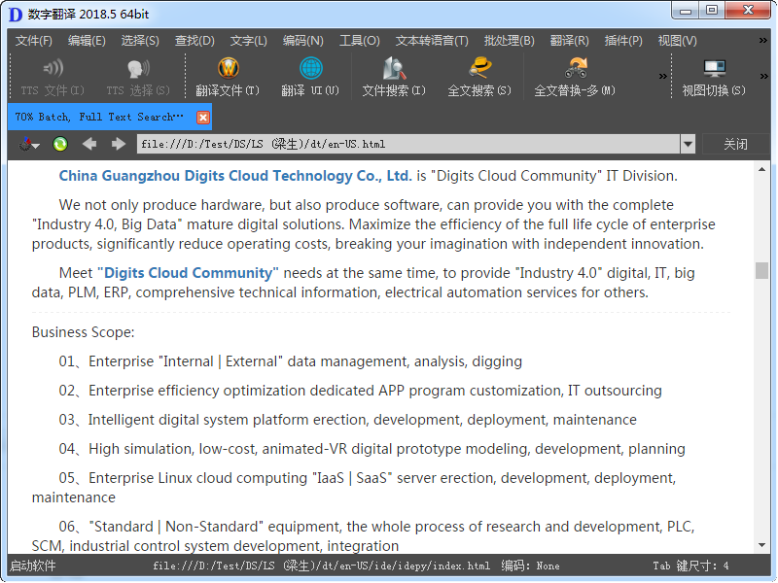Open 文件搜索 (File Search) tool
778x583 pixels.
point(394,69)
